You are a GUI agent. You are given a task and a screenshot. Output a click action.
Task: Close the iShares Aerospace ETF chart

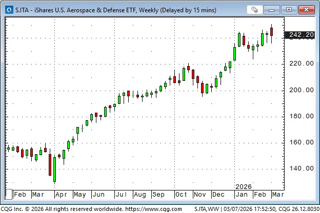[x=306, y=9]
